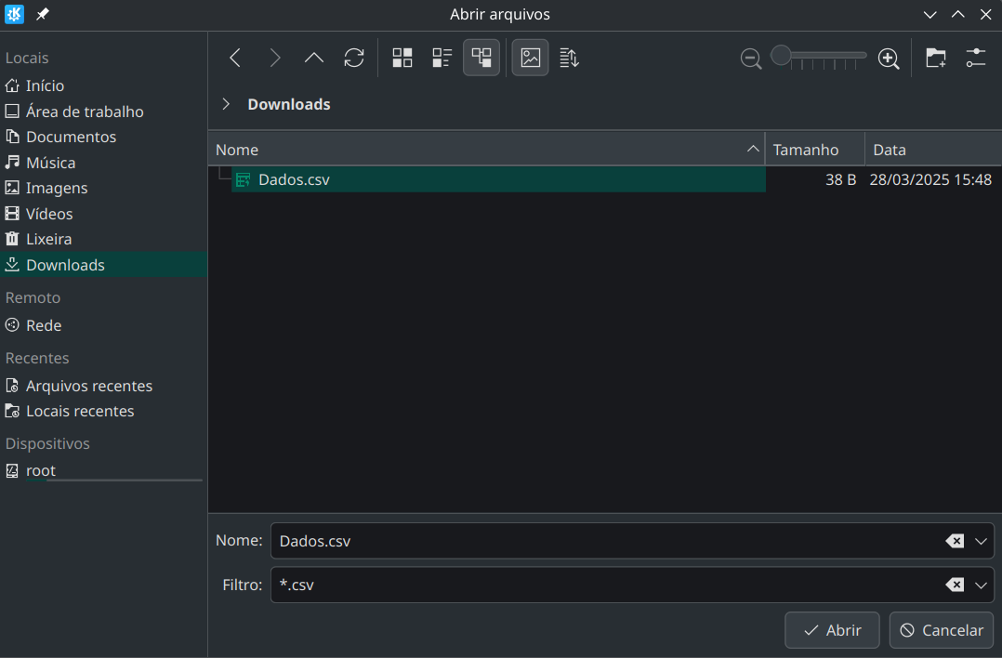The image size is (1002, 658).
Task: Clear the Nome text field
Action: pos(955,541)
